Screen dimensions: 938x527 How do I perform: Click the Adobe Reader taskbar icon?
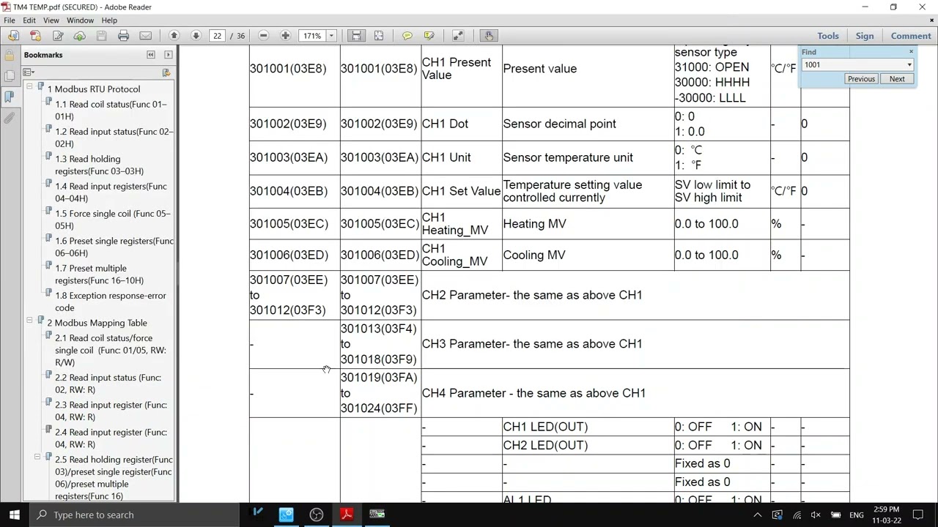[x=347, y=515]
